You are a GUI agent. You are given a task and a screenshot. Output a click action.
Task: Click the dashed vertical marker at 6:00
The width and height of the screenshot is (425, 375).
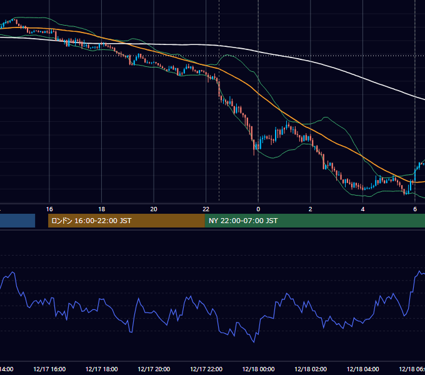(x=415, y=101)
